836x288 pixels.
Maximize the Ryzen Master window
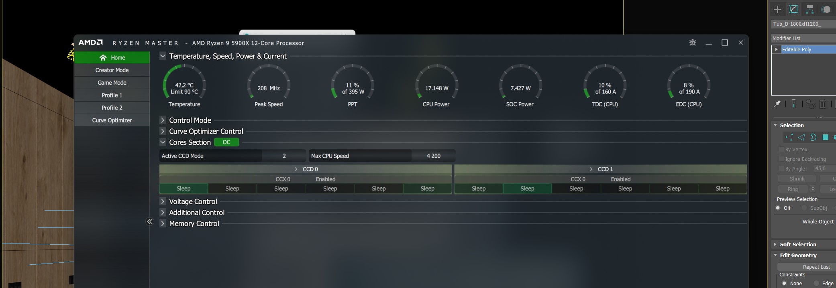[x=725, y=43]
